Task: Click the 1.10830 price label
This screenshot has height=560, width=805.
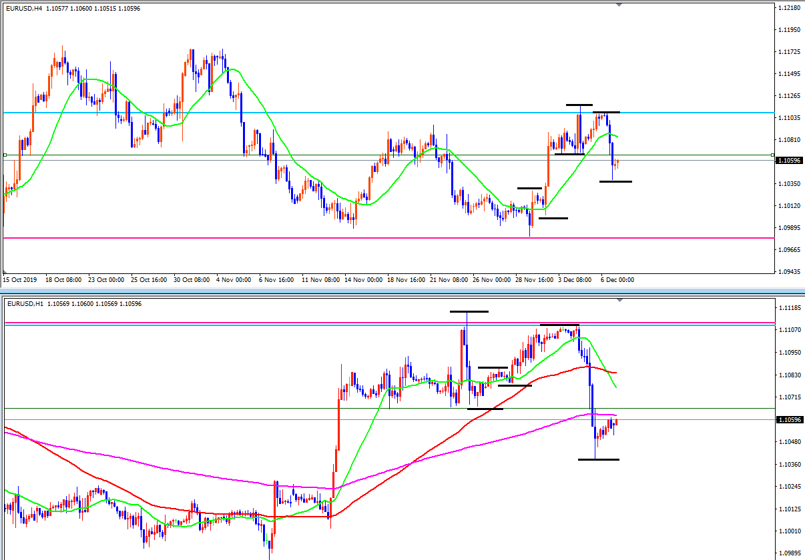Action: [790, 375]
